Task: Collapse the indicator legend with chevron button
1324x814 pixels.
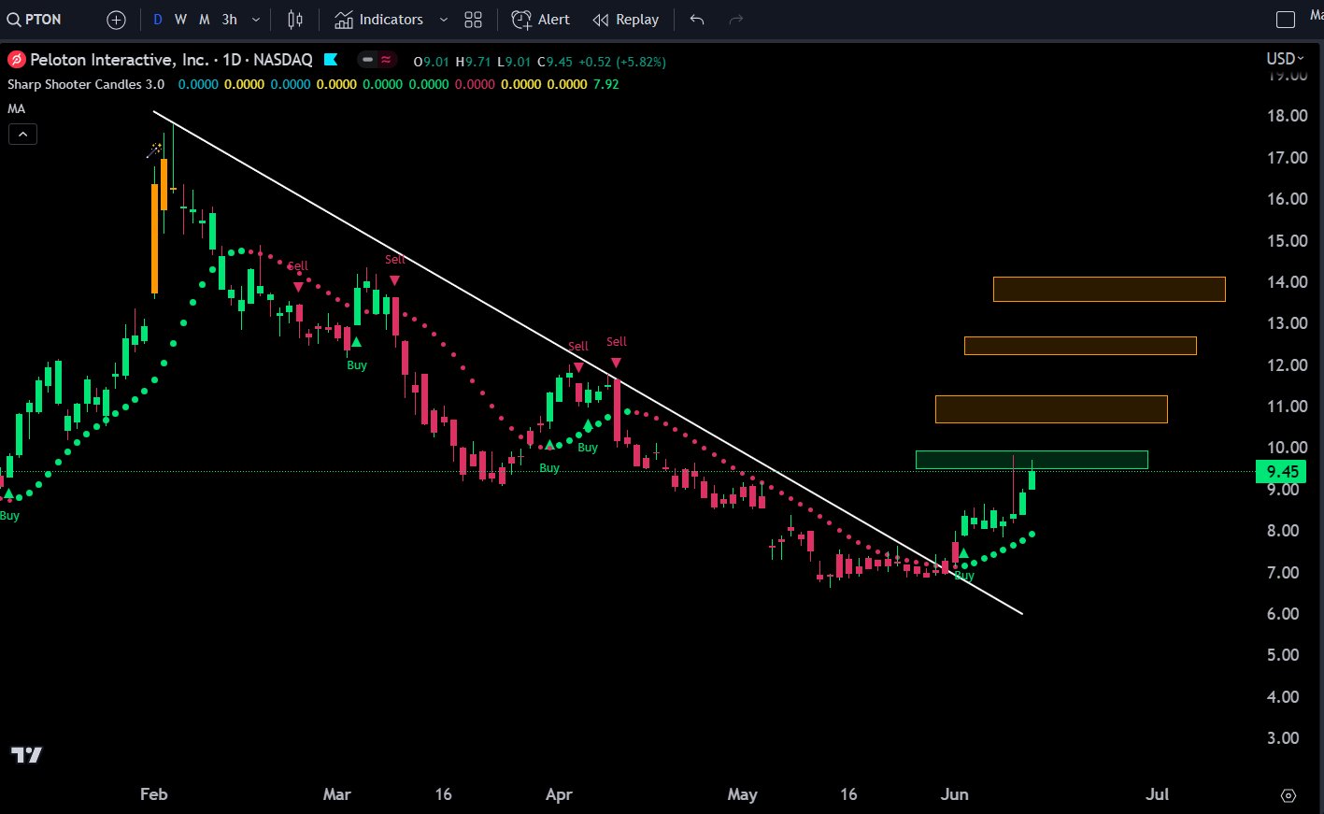Action: click(22, 135)
